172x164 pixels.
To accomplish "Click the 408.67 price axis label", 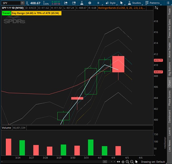I will (158, 72).
